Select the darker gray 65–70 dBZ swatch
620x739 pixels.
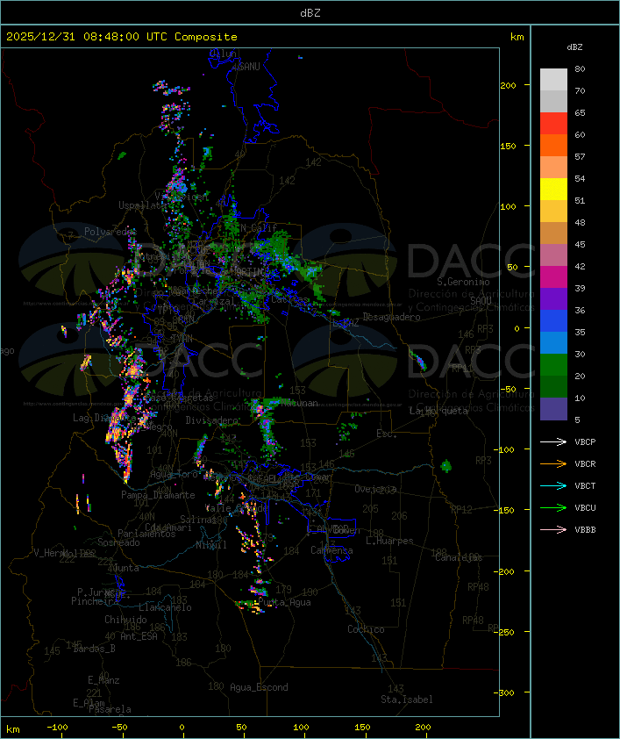pyautogui.click(x=553, y=101)
